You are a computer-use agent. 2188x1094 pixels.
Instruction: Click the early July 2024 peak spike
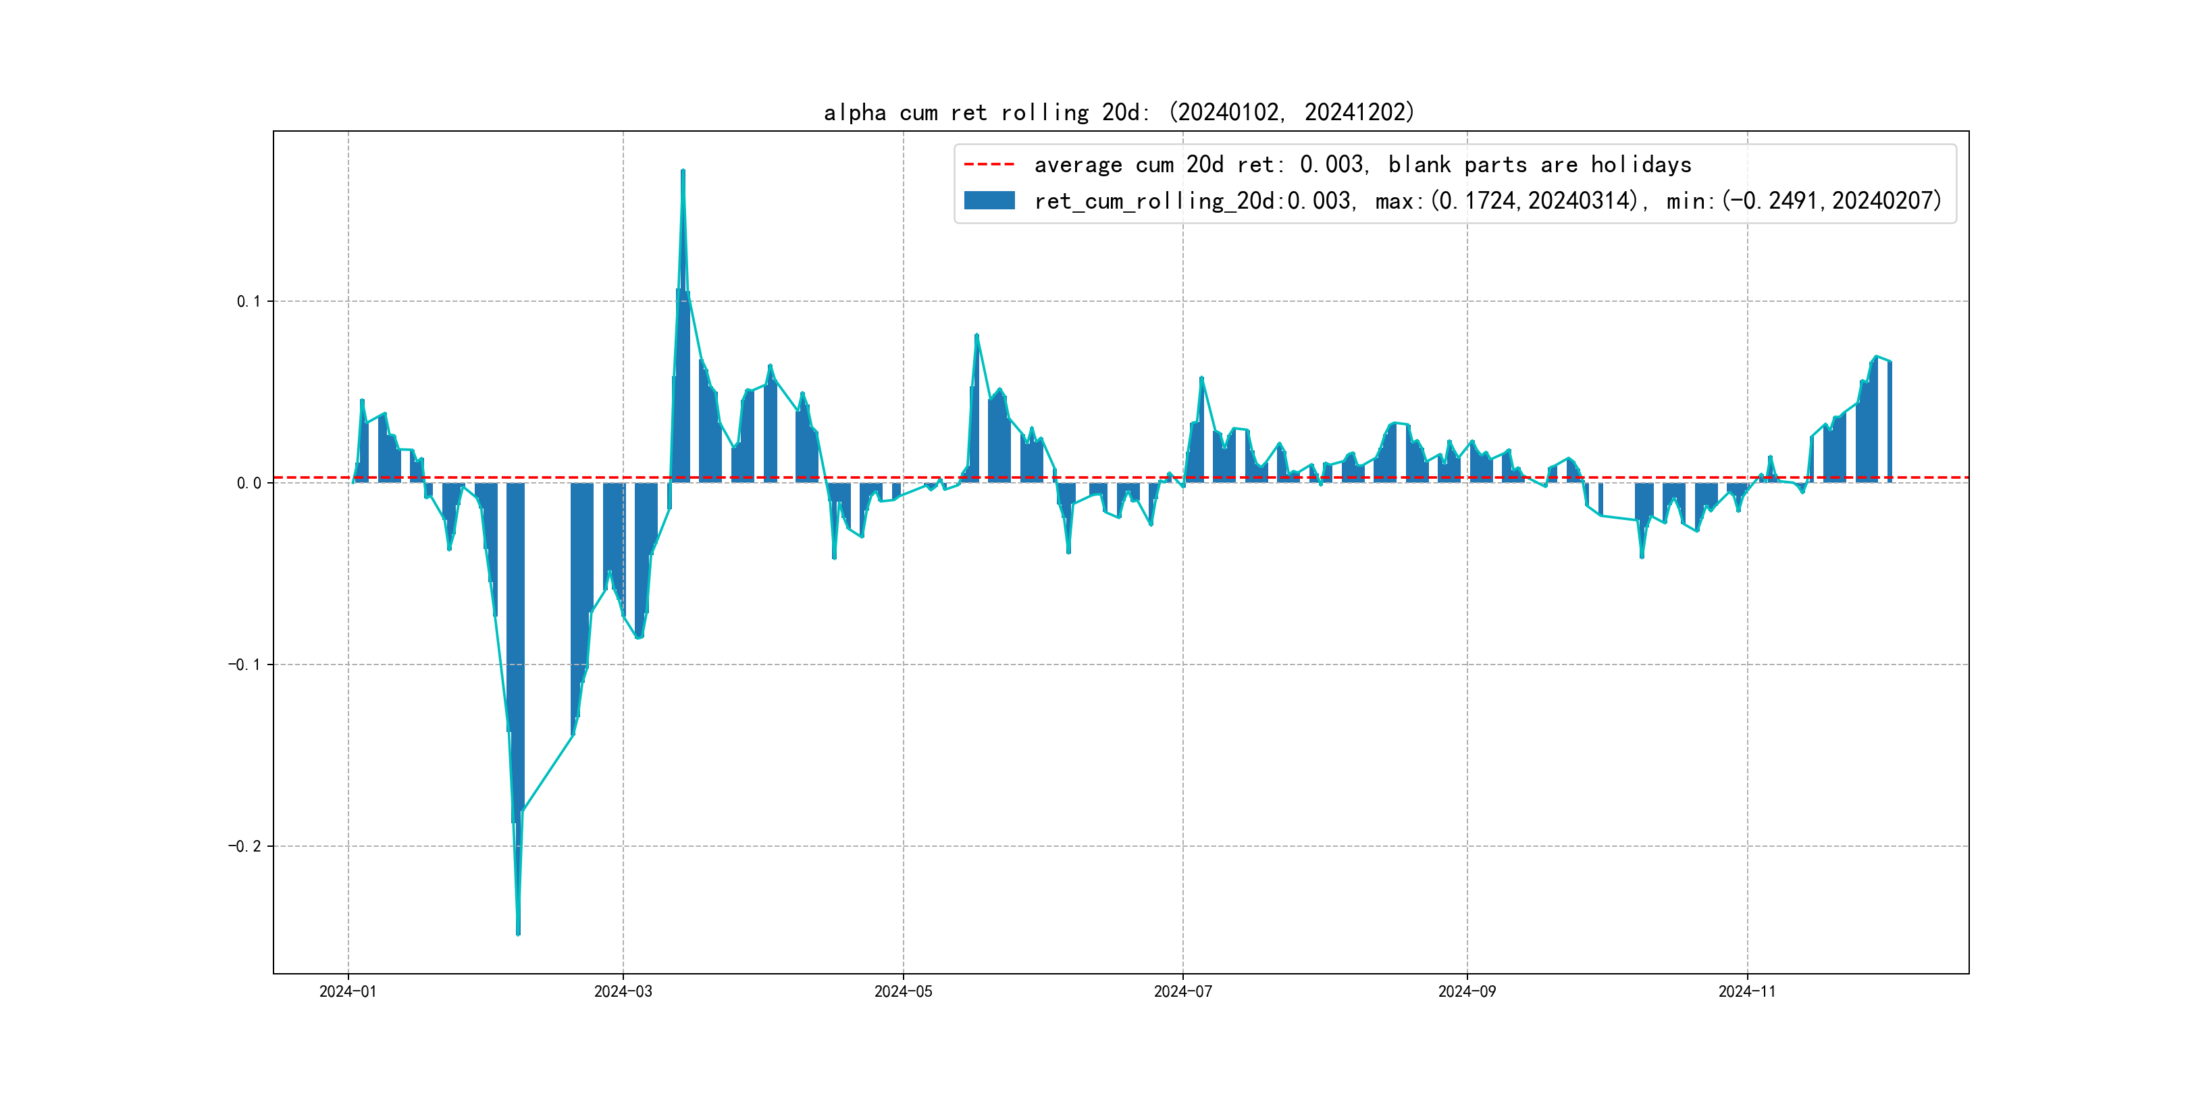click(1201, 379)
